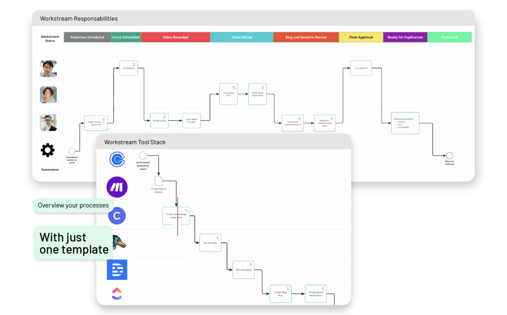Click the Automation gear icon
Viewport: 507px width, 315px height.
click(x=48, y=150)
